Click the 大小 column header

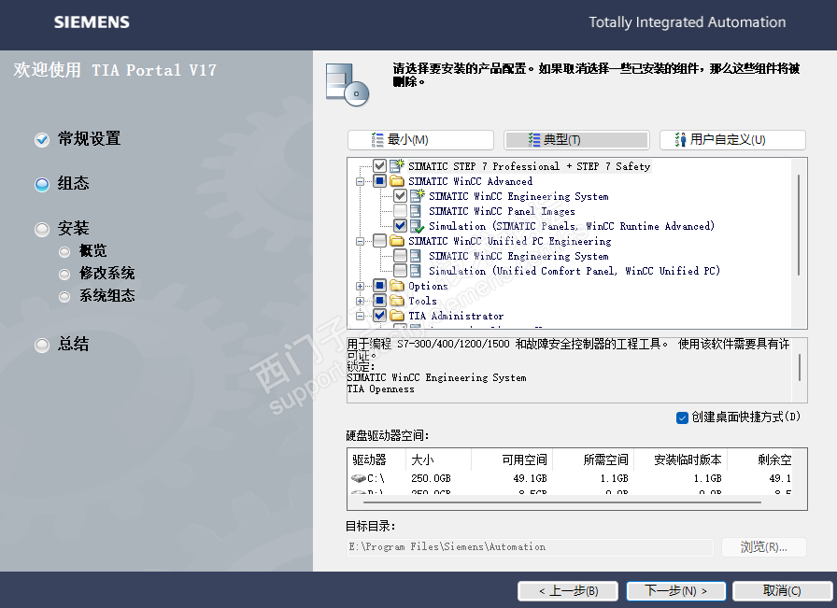click(439, 460)
